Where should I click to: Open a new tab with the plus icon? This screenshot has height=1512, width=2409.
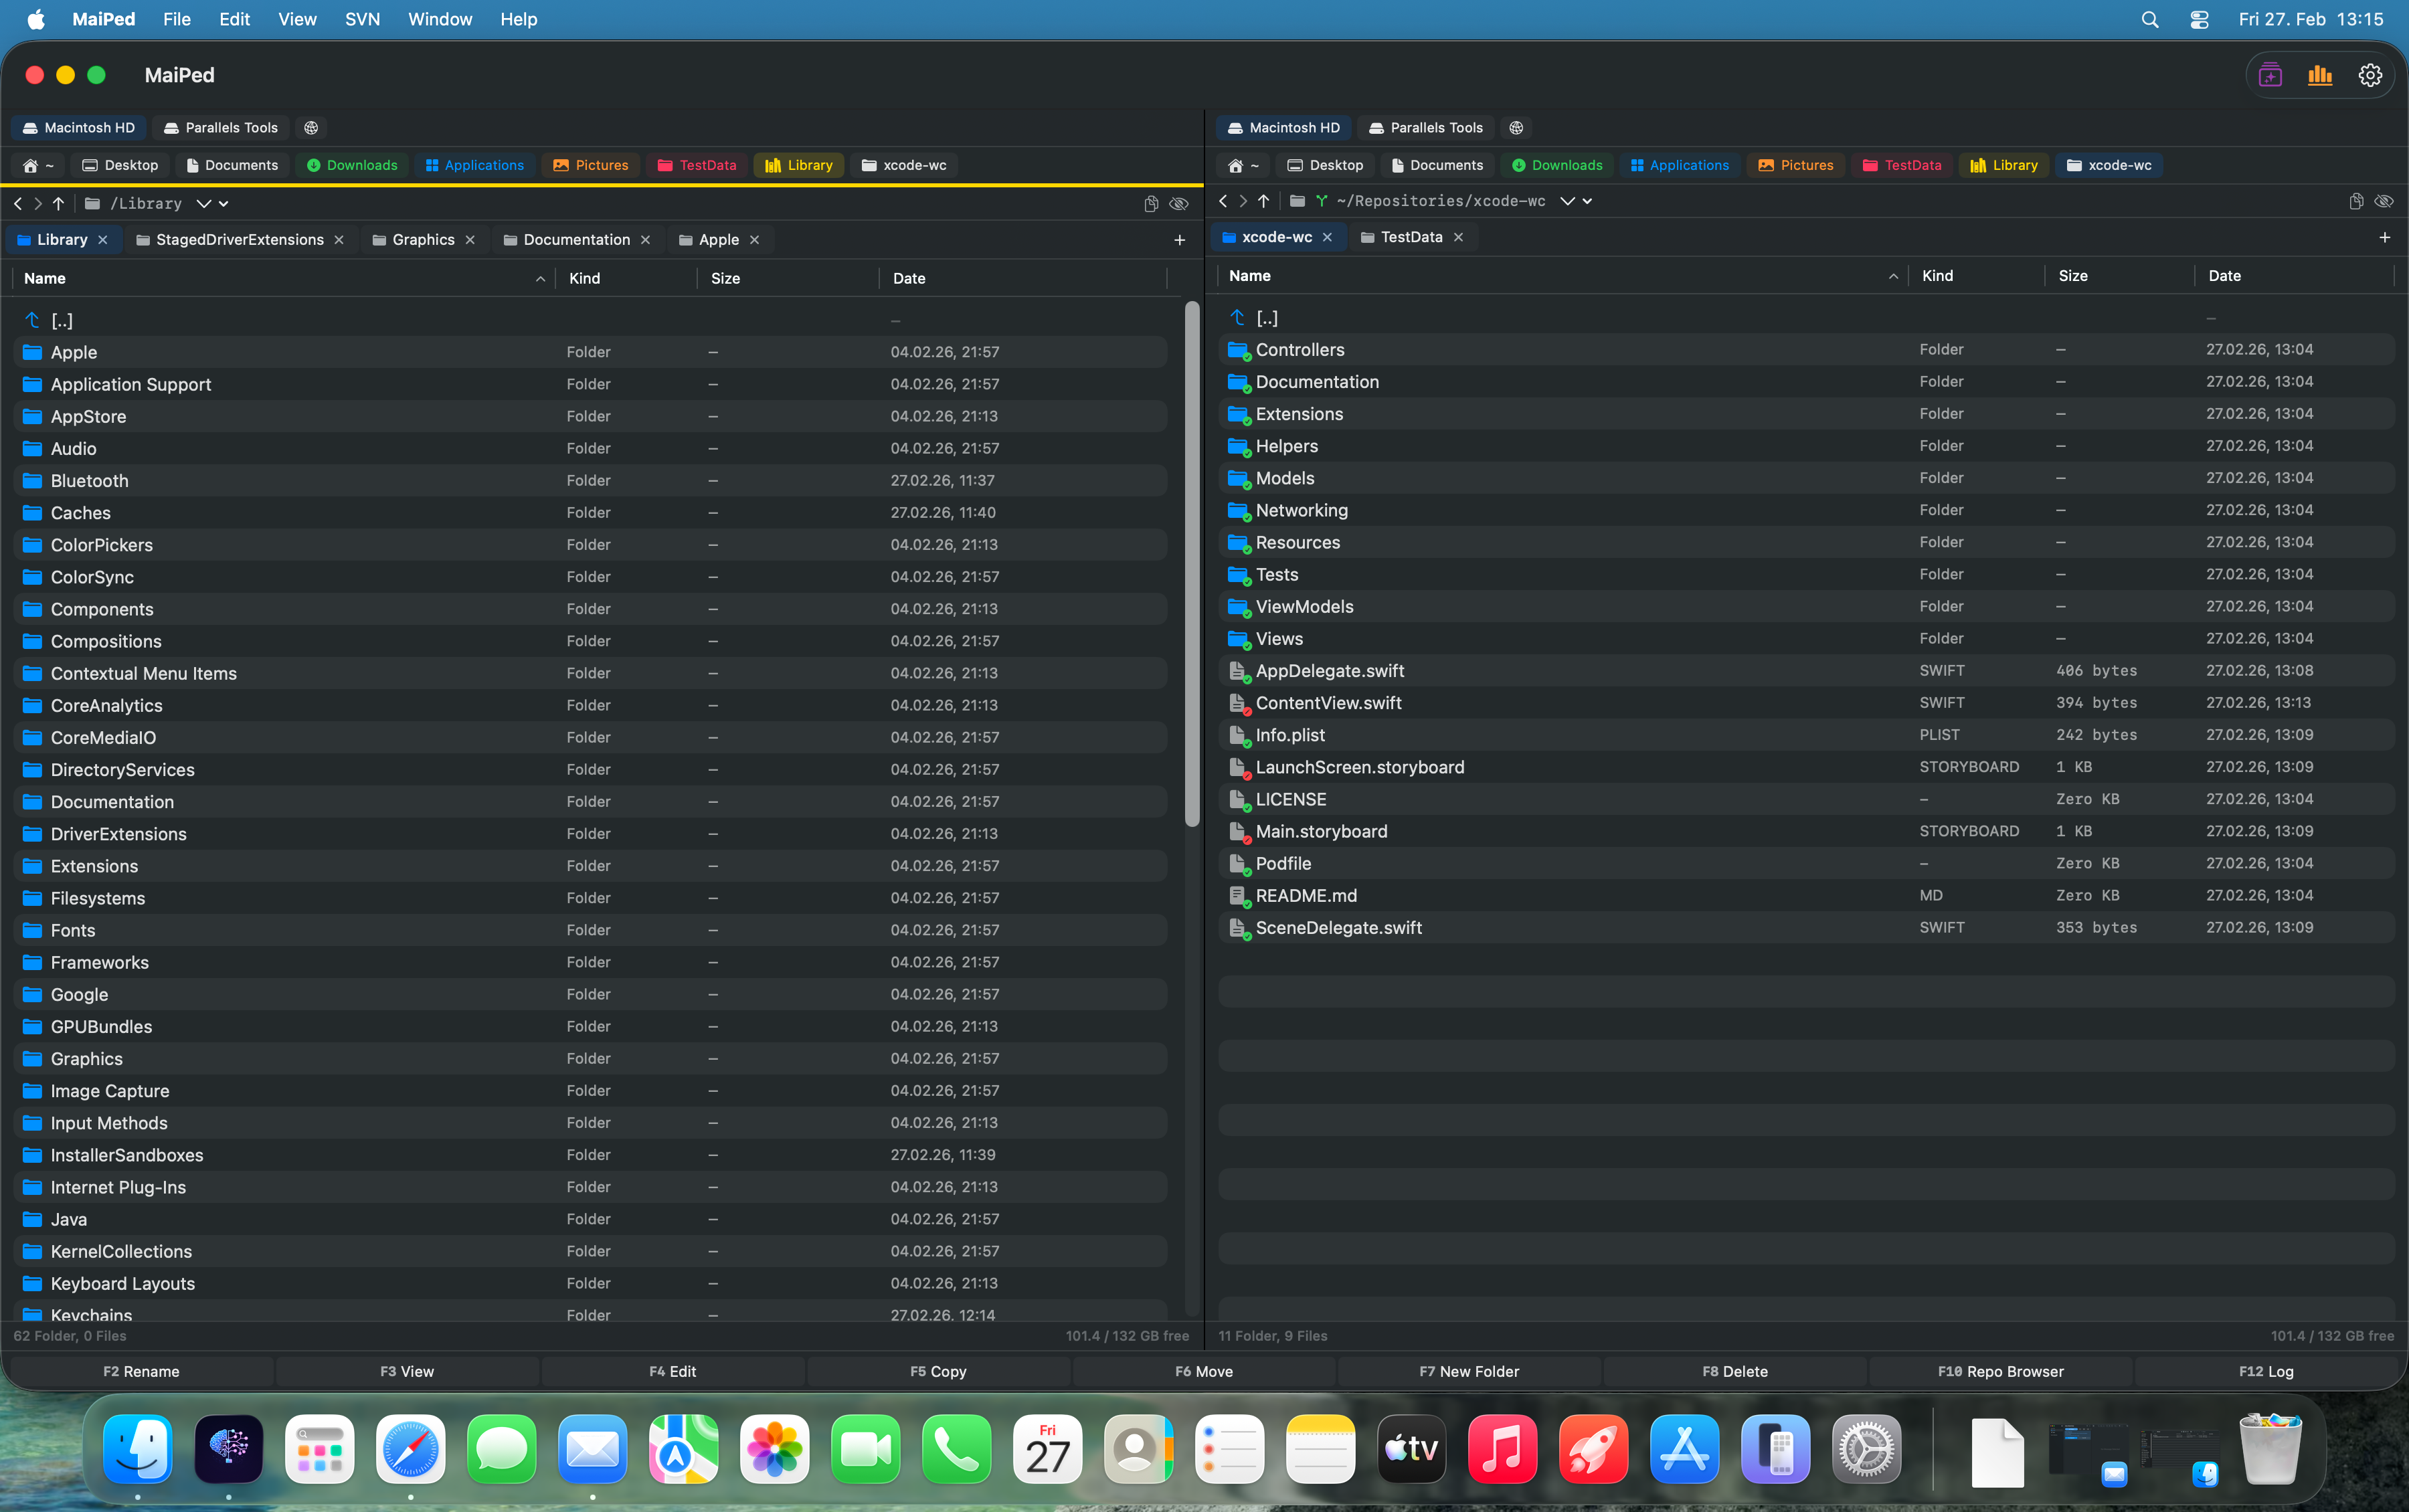click(x=1179, y=240)
